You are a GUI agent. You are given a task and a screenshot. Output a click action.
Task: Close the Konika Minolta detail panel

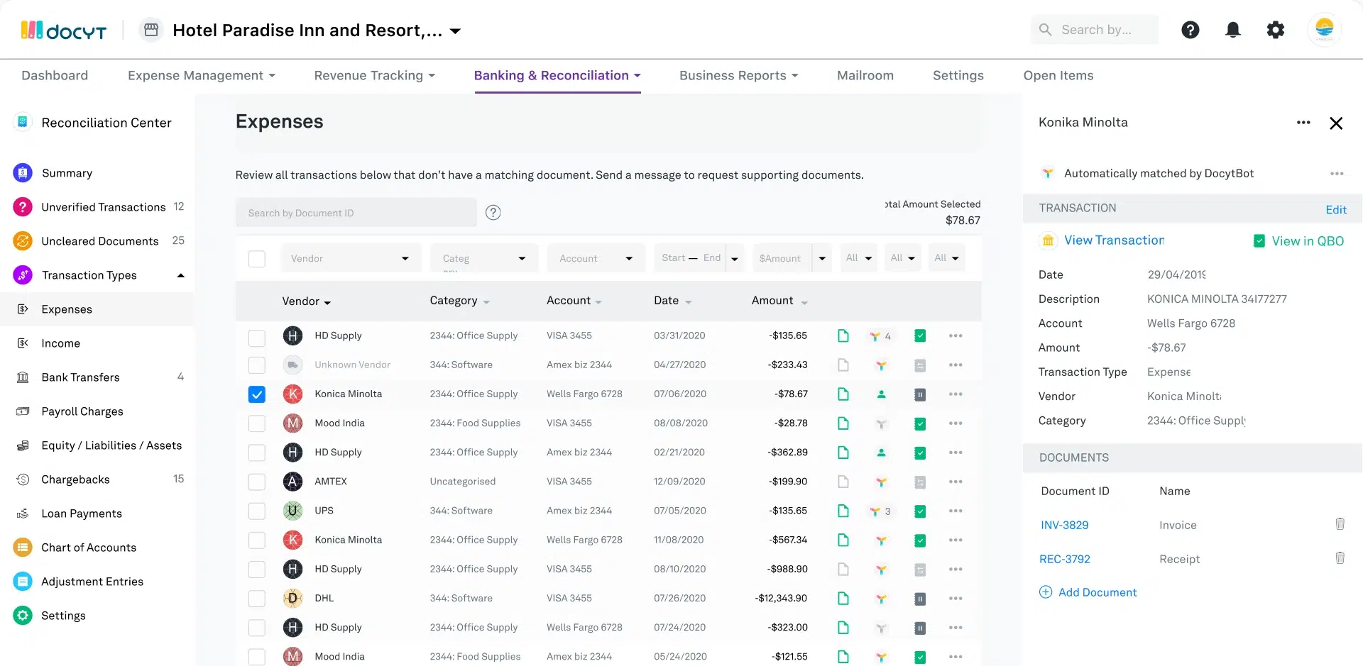point(1336,123)
